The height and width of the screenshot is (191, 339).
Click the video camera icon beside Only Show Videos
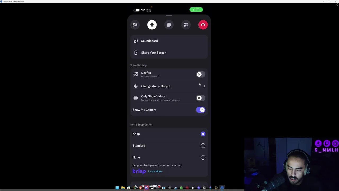tap(136, 98)
